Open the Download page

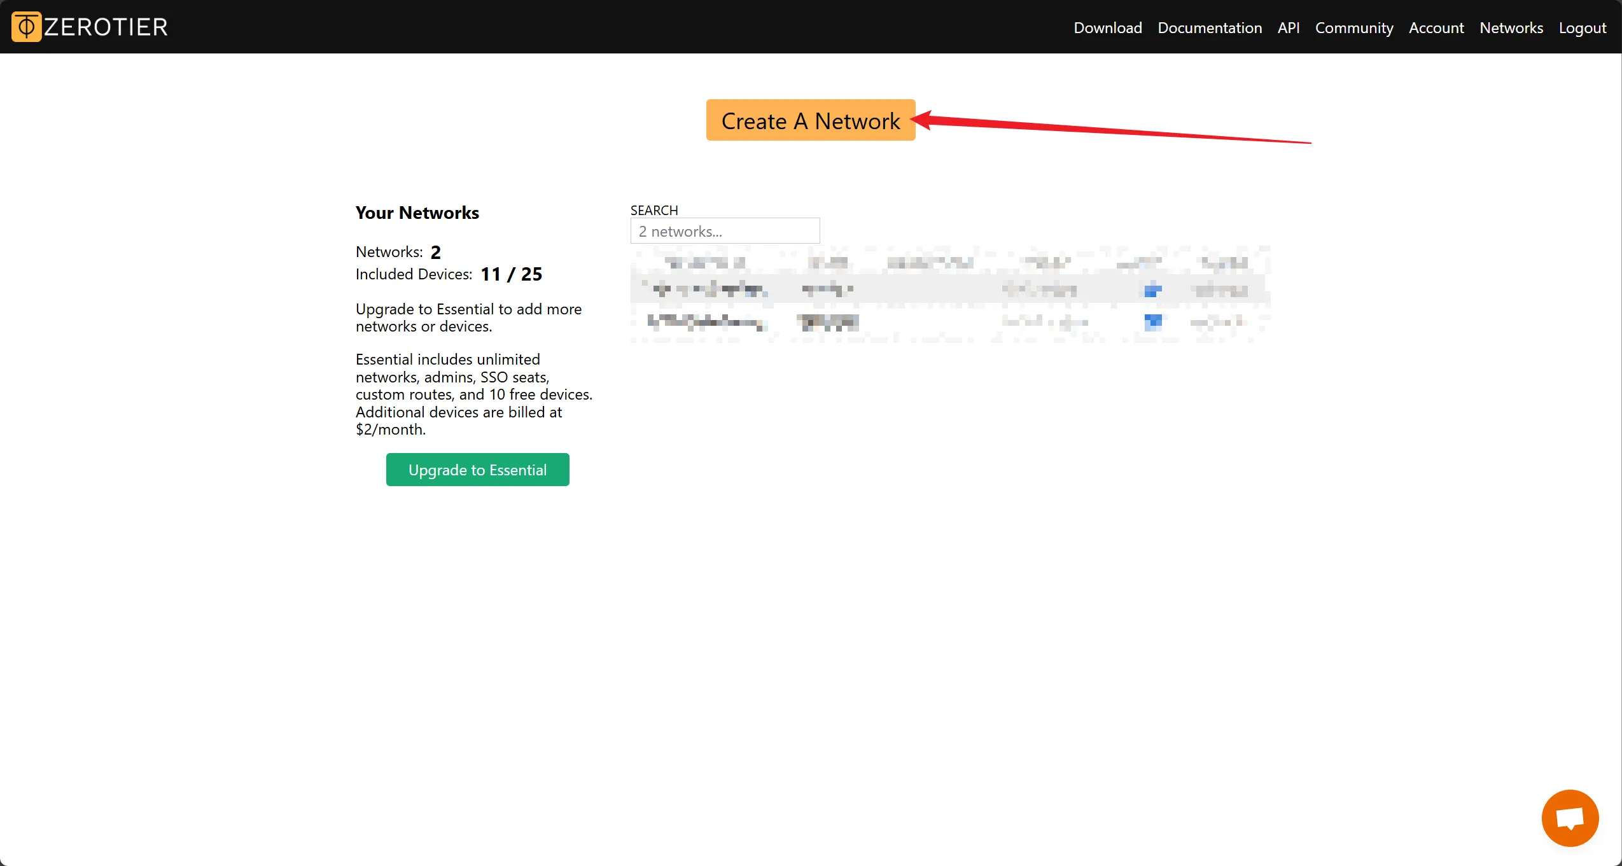point(1107,28)
